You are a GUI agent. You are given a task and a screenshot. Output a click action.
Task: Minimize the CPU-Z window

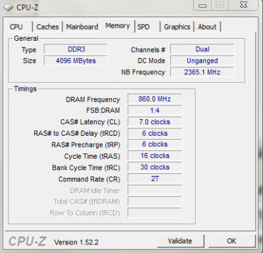point(203,5)
